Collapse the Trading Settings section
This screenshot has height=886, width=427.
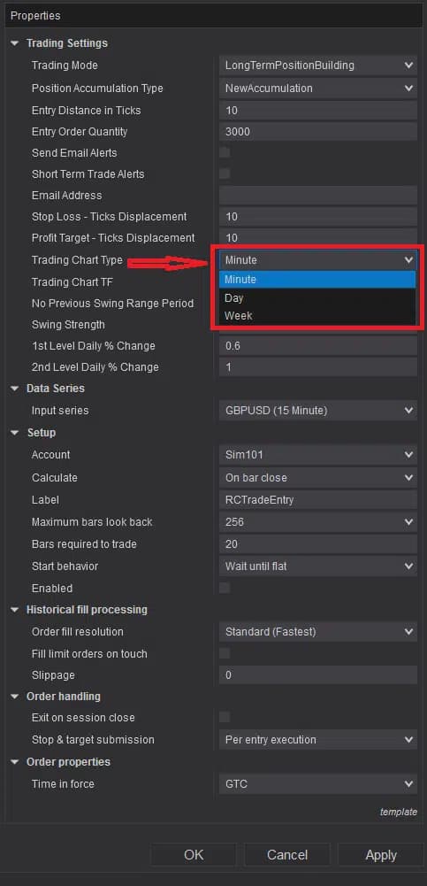point(15,43)
